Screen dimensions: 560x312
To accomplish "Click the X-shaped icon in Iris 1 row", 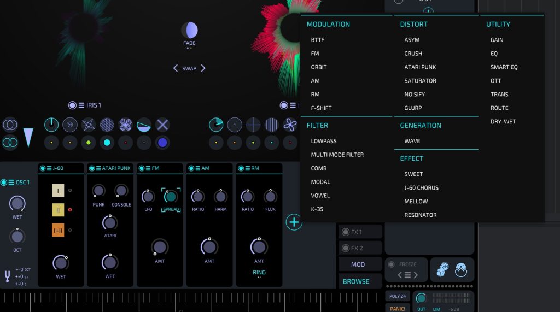I will [162, 125].
